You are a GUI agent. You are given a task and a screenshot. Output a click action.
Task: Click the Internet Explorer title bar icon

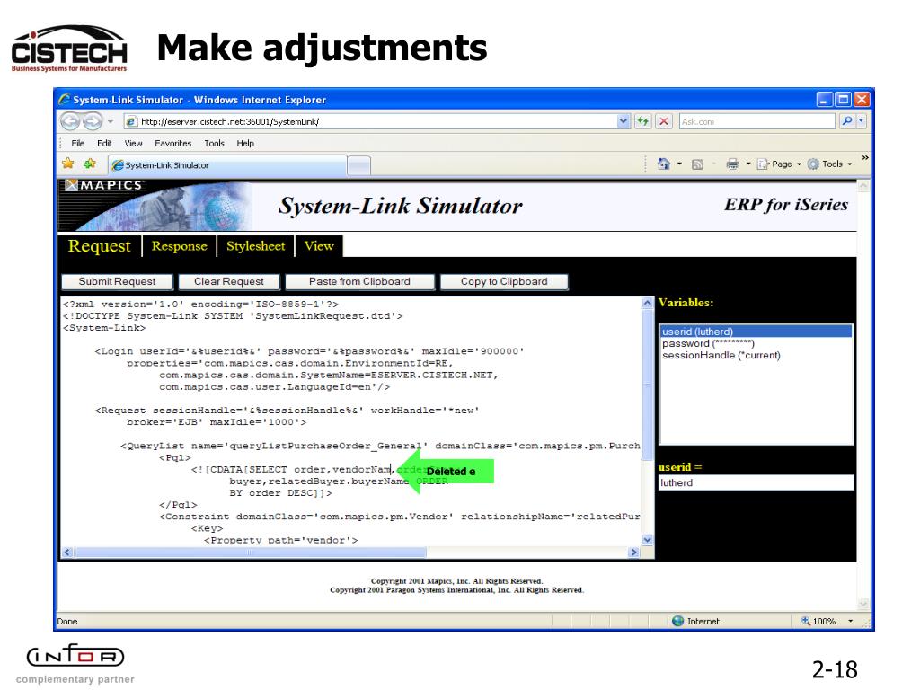click(64, 99)
